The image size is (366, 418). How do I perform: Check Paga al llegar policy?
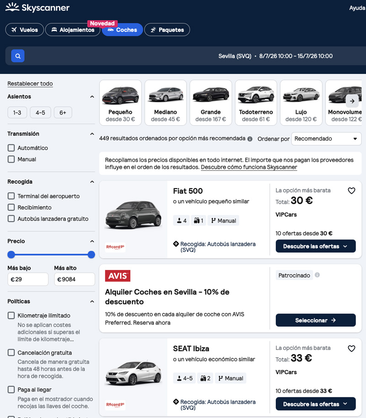point(11,390)
